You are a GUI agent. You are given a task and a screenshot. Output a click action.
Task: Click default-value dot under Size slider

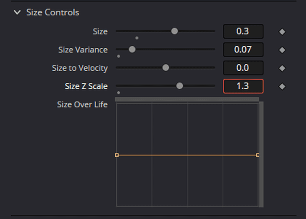pos(137,38)
